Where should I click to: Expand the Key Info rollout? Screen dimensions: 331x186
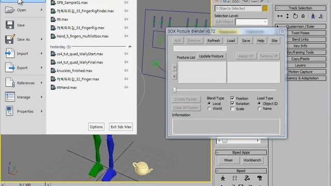pyautogui.click(x=300, y=46)
